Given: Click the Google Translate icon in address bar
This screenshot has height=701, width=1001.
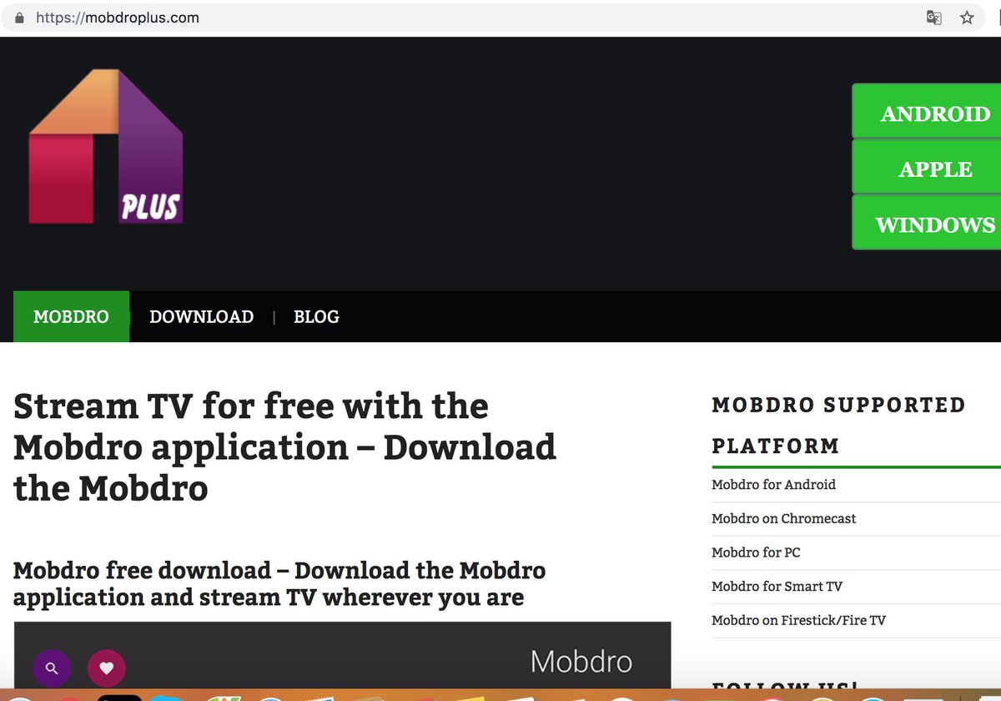Looking at the screenshot, I should point(934,18).
